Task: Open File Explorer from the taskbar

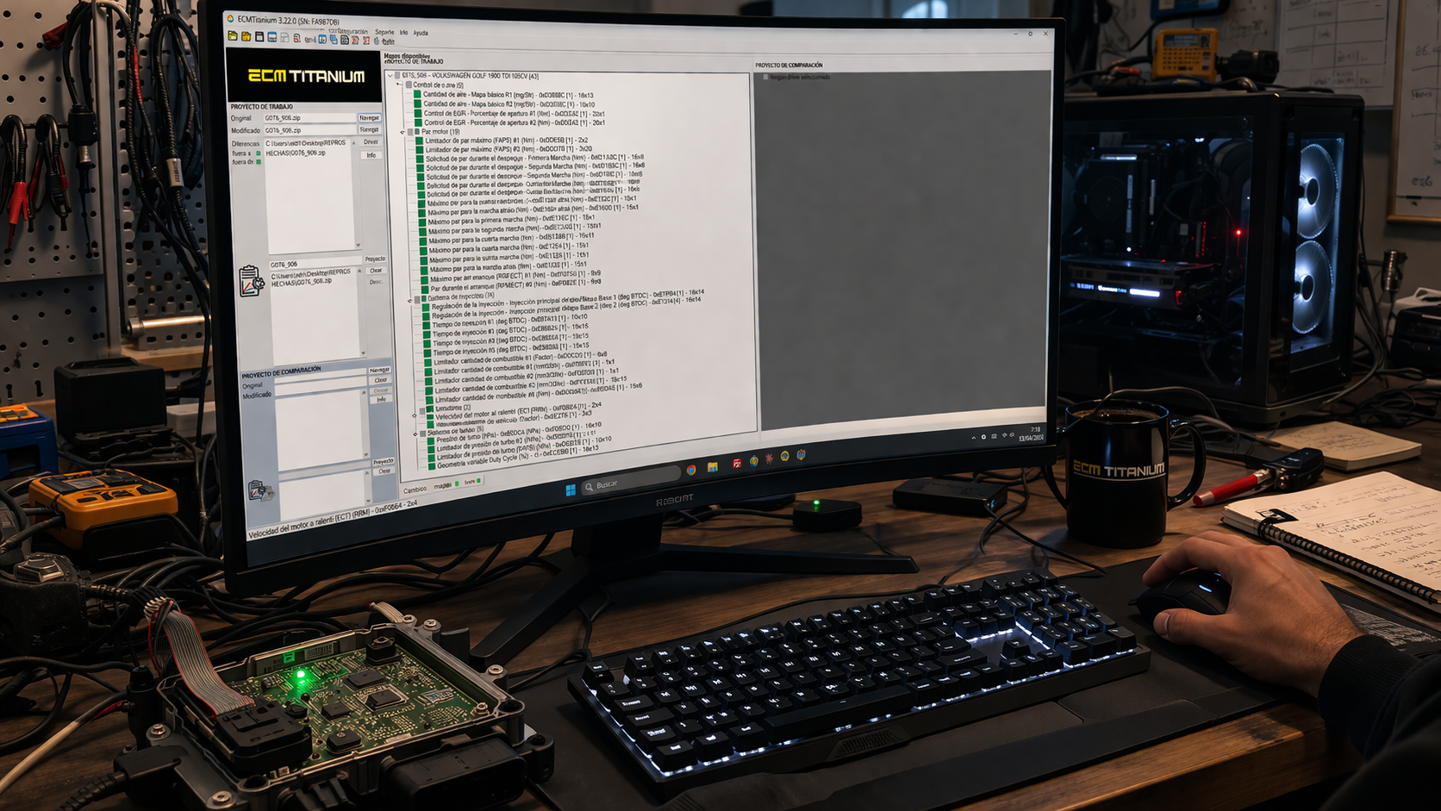Action: (713, 467)
